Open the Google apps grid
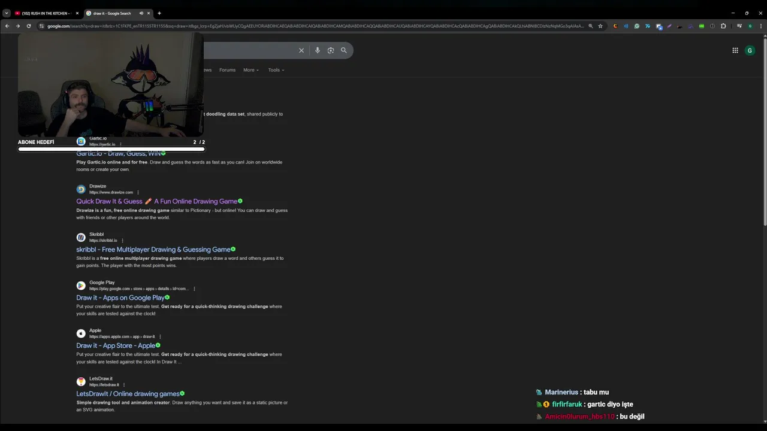This screenshot has height=431, width=767. (x=735, y=50)
